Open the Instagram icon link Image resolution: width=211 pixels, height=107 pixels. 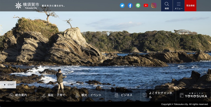pos(154,6)
